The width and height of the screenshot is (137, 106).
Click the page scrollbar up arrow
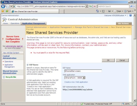tap(135, 15)
